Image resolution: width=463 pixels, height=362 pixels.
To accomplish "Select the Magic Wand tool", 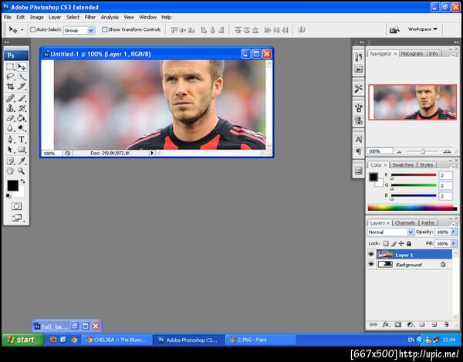I will [x=22, y=77].
